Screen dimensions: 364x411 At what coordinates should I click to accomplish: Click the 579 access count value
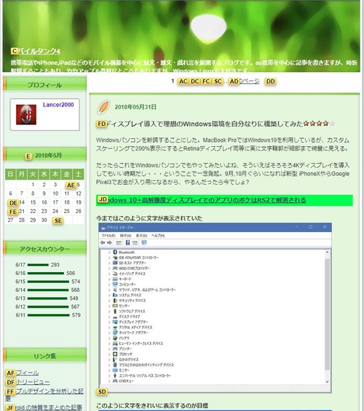click(x=76, y=315)
